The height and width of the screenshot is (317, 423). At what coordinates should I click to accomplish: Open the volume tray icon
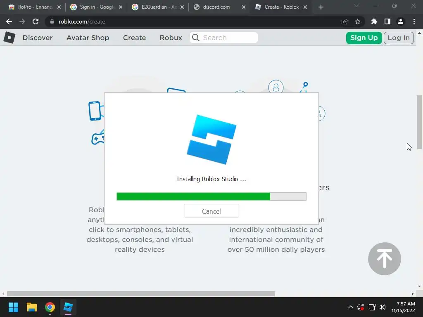click(382, 307)
